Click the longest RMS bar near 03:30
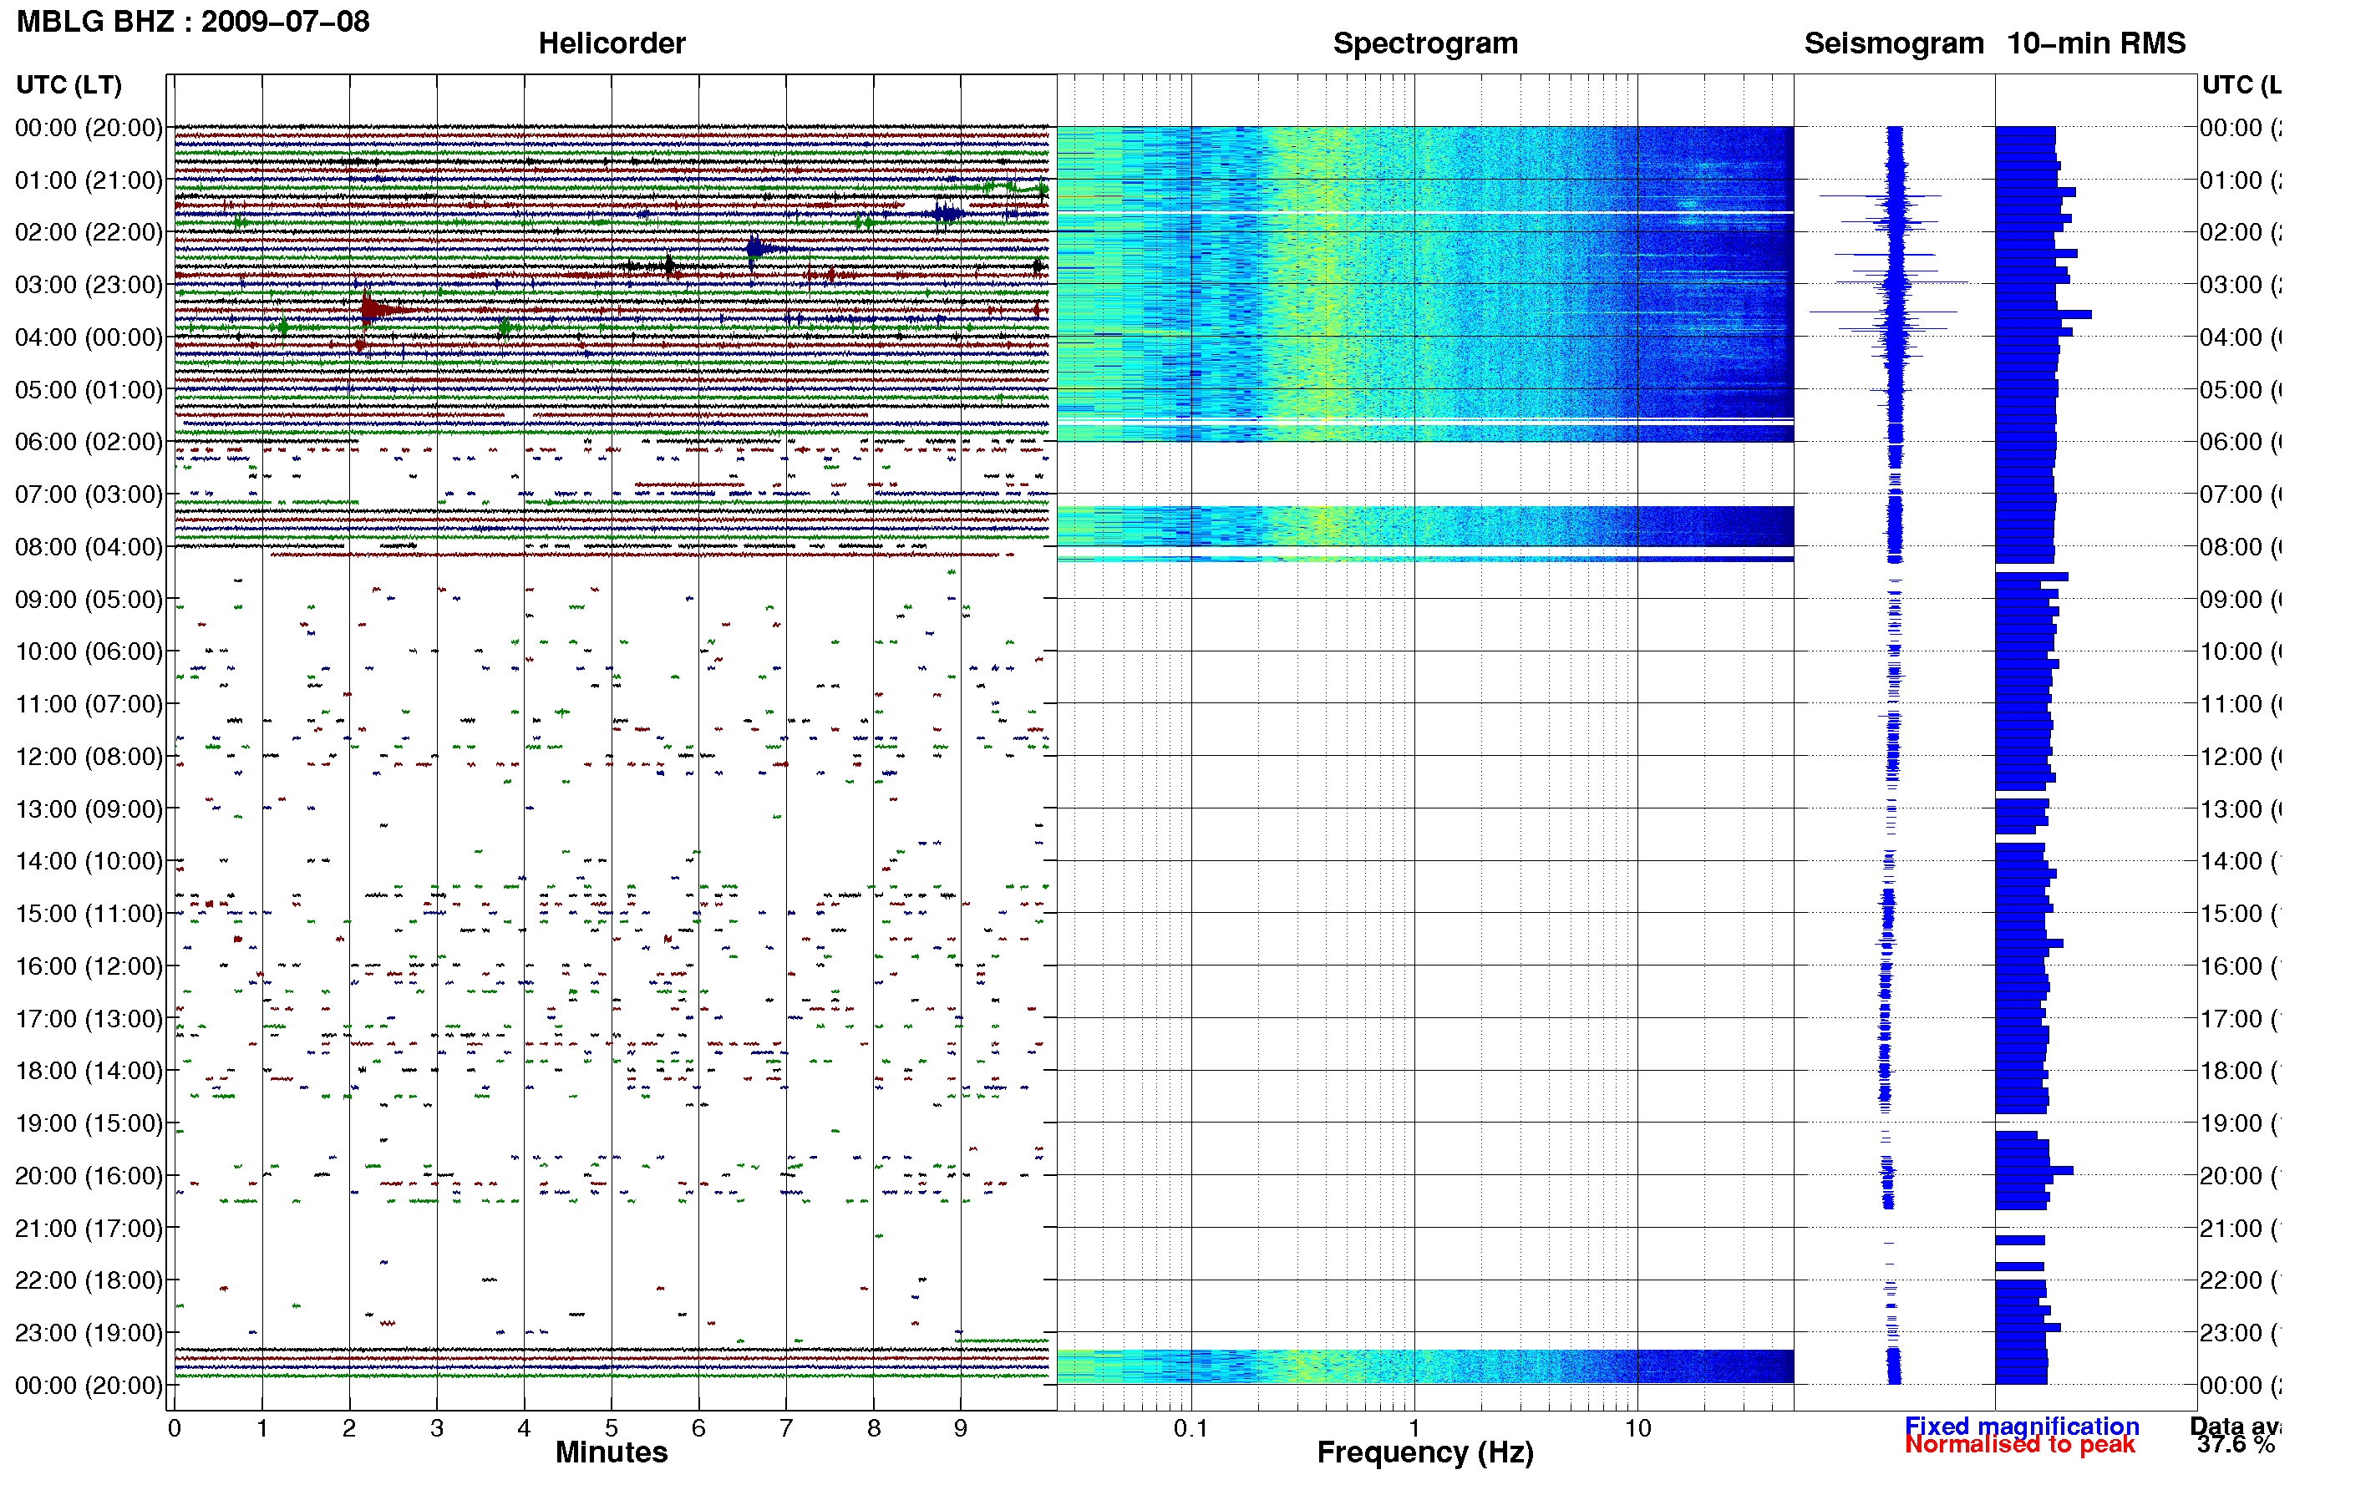The height and width of the screenshot is (1485, 2376). (x=2043, y=314)
